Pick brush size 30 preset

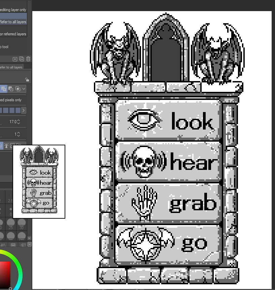(x=22, y=223)
